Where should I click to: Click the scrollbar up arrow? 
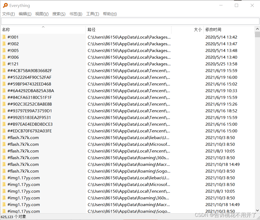(x=257, y=29)
